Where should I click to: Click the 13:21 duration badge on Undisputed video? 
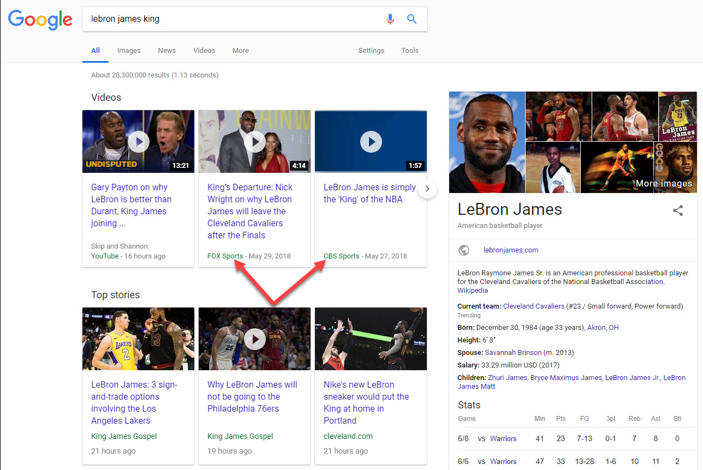pyautogui.click(x=180, y=166)
